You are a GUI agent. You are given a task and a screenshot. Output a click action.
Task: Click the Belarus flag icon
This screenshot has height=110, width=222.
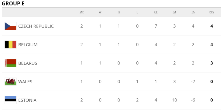tap(11, 63)
